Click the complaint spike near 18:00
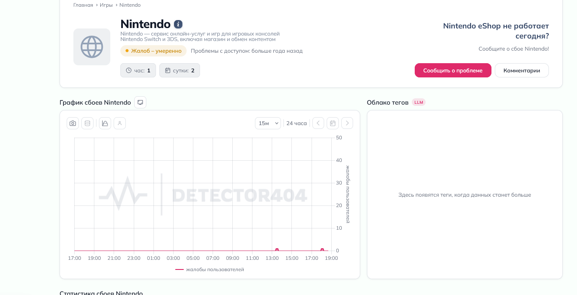 (x=322, y=249)
